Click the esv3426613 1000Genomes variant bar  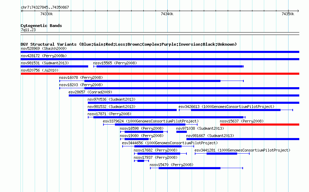click(x=236, y=110)
